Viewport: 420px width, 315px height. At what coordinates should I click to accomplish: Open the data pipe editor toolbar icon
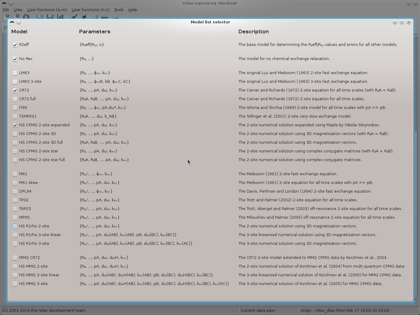[x=105, y=17]
